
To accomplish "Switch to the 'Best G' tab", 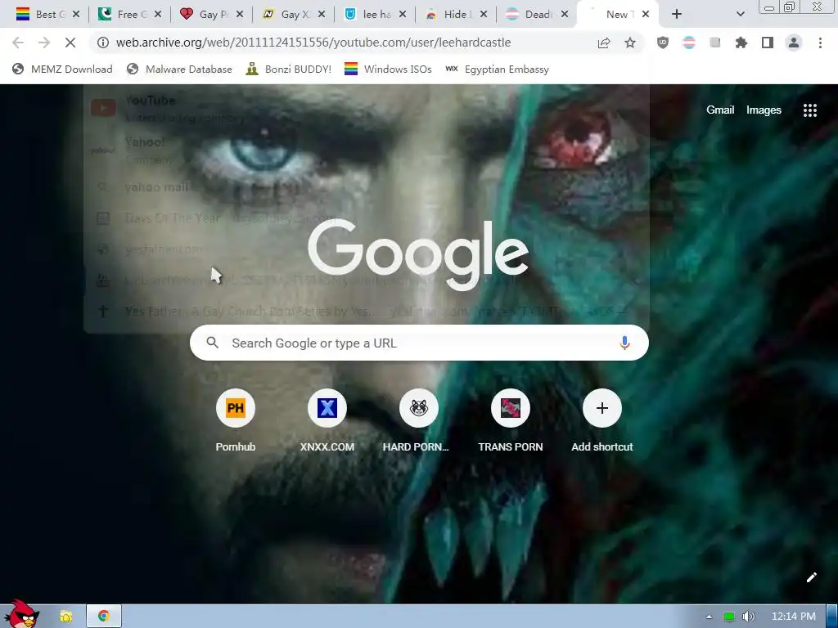I will (x=47, y=15).
